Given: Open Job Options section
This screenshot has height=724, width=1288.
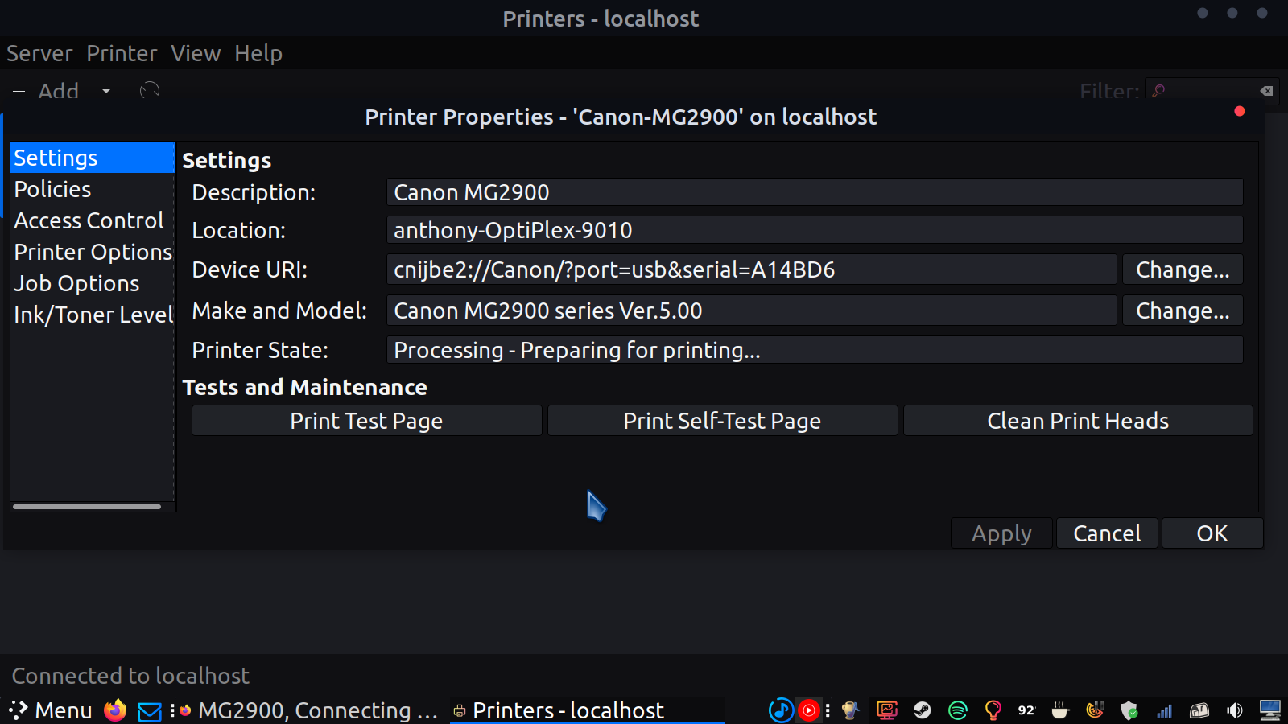Looking at the screenshot, I should [93, 283].
